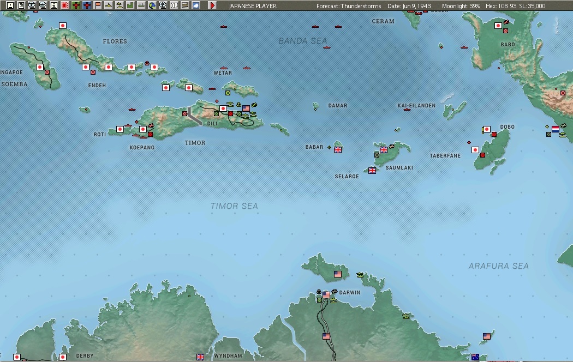Select the red land unit at Koepang
This screenshot has height=362, width=573.
[150, 135]
